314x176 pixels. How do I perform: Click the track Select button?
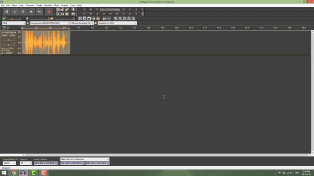point(9,53)
